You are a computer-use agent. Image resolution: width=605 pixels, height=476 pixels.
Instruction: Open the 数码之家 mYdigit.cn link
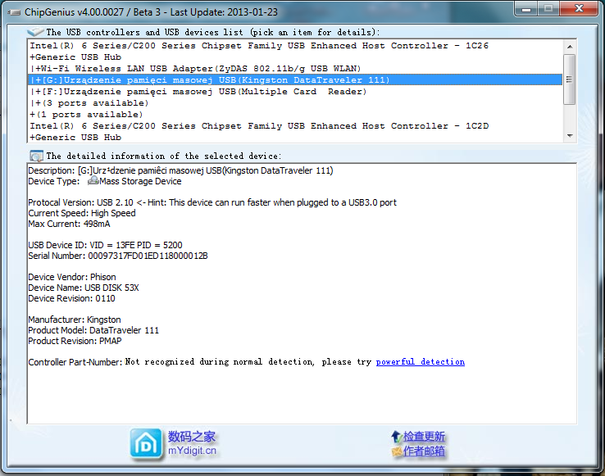click(192, 443)
